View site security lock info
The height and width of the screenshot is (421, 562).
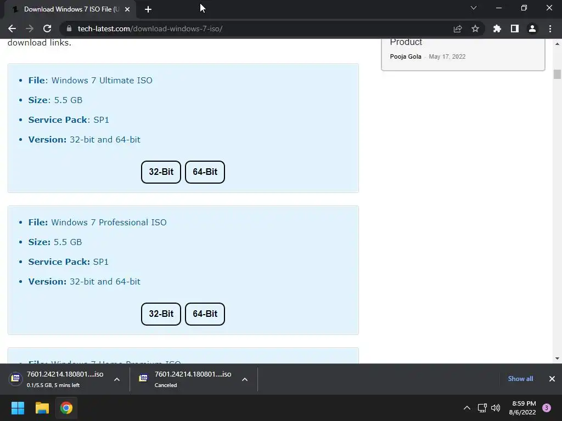point(69,29)
